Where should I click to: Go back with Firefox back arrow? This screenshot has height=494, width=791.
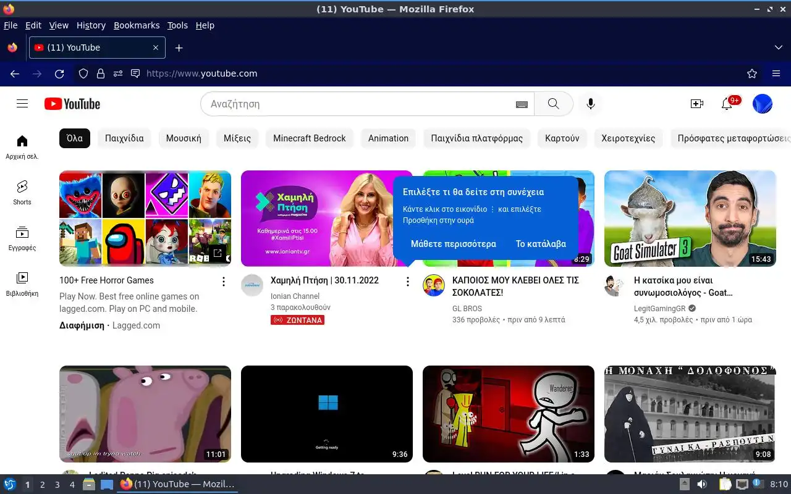[x=15, y=73]
